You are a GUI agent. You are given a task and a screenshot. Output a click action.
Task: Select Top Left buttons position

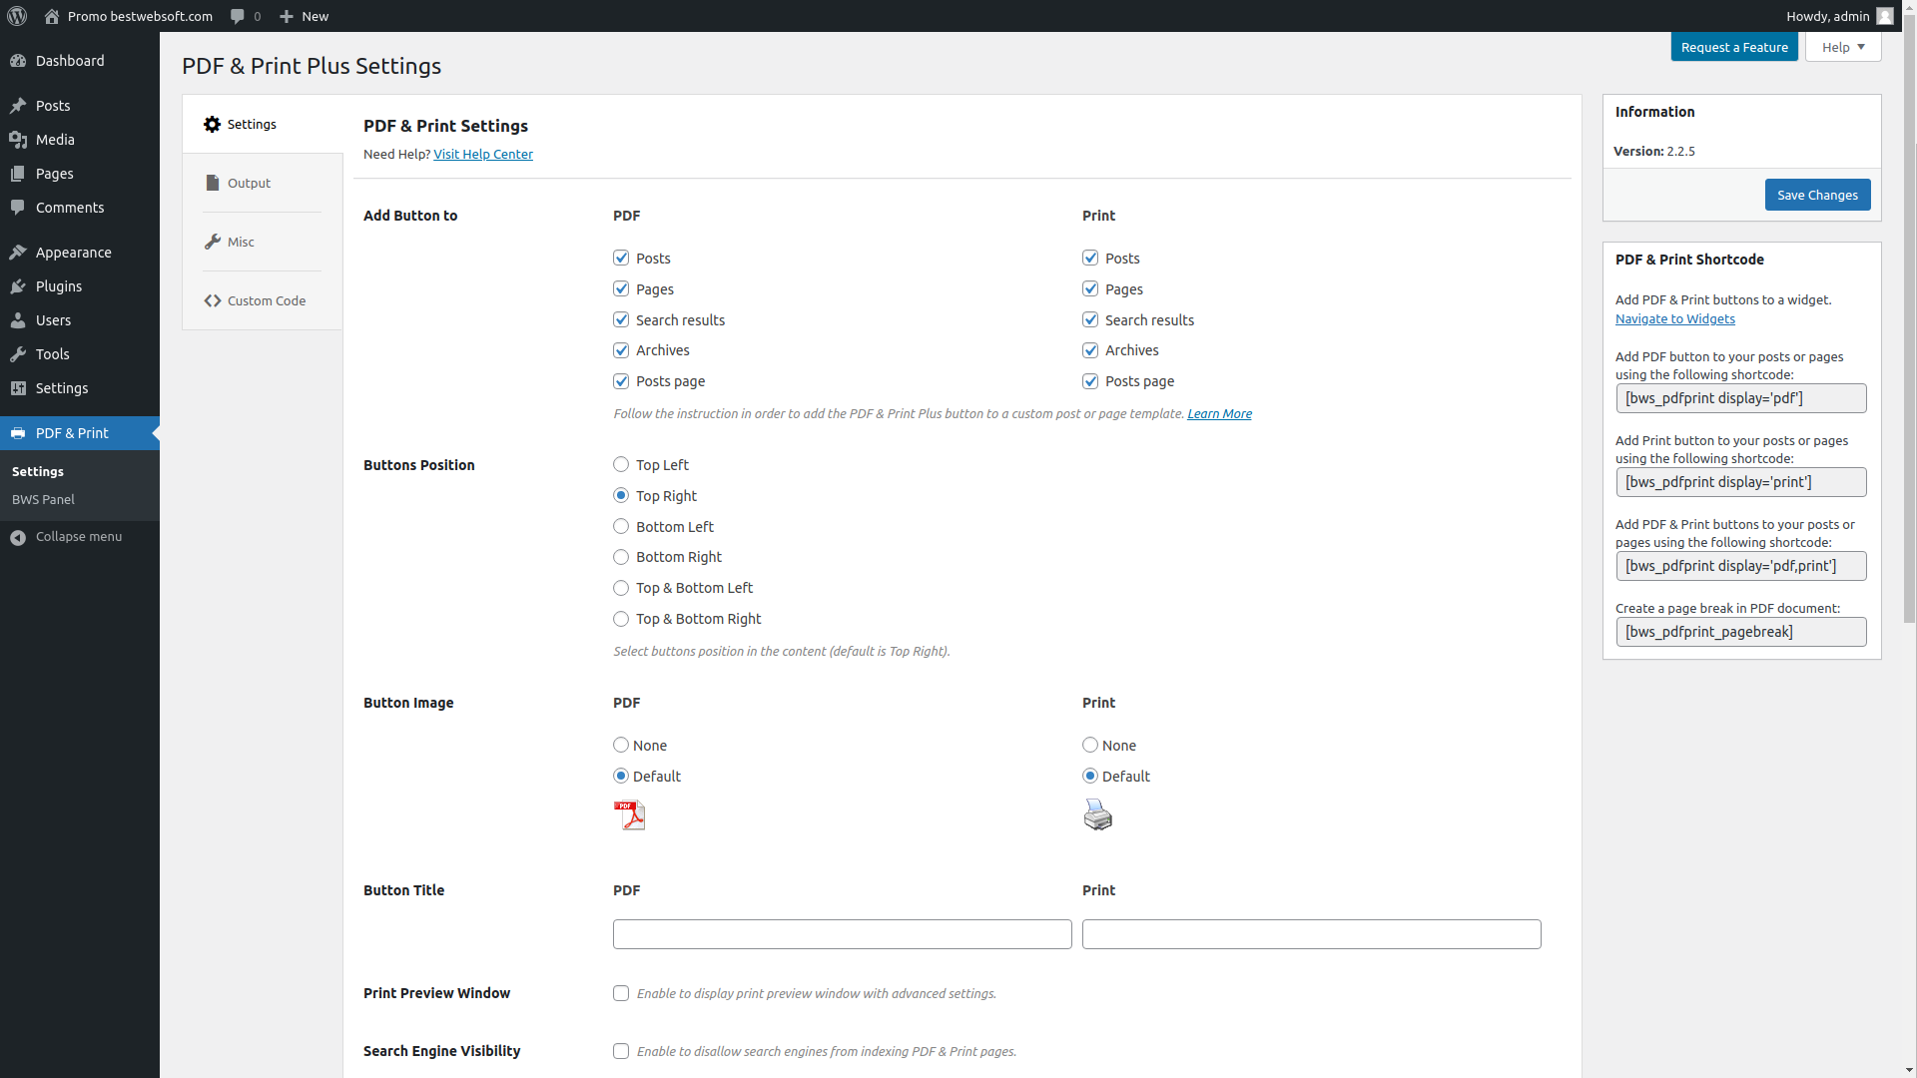click(x=621, y=464)
